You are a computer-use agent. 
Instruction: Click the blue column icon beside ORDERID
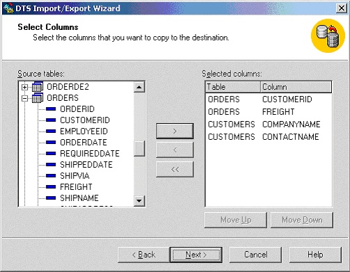coord(51,109)
